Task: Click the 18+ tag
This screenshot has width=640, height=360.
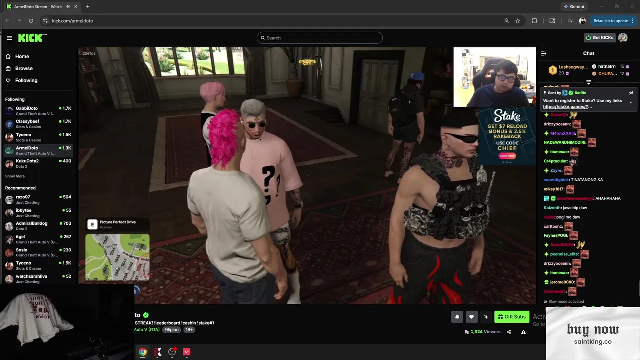Action: [x=189, y=330]
